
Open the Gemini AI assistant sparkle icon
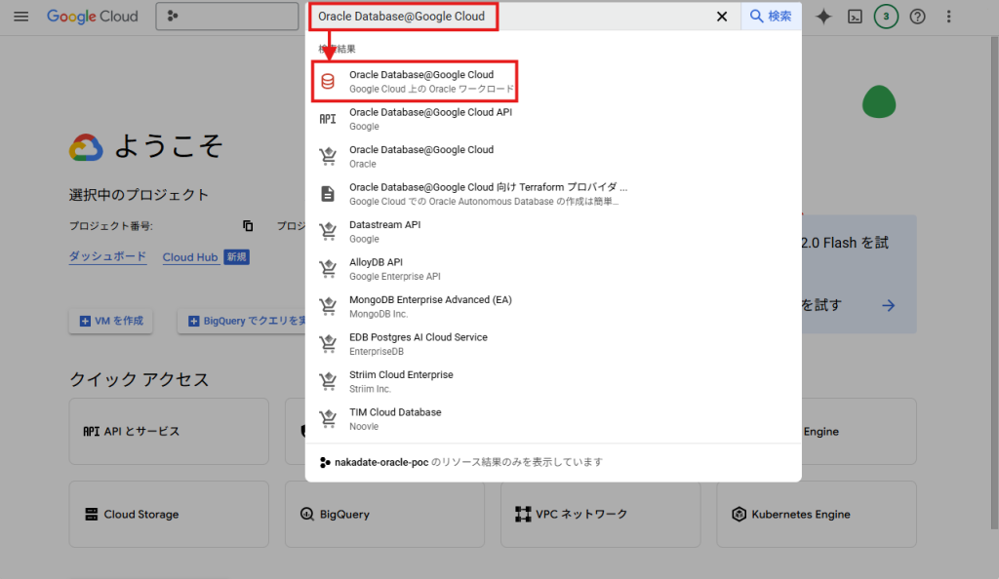823,17
